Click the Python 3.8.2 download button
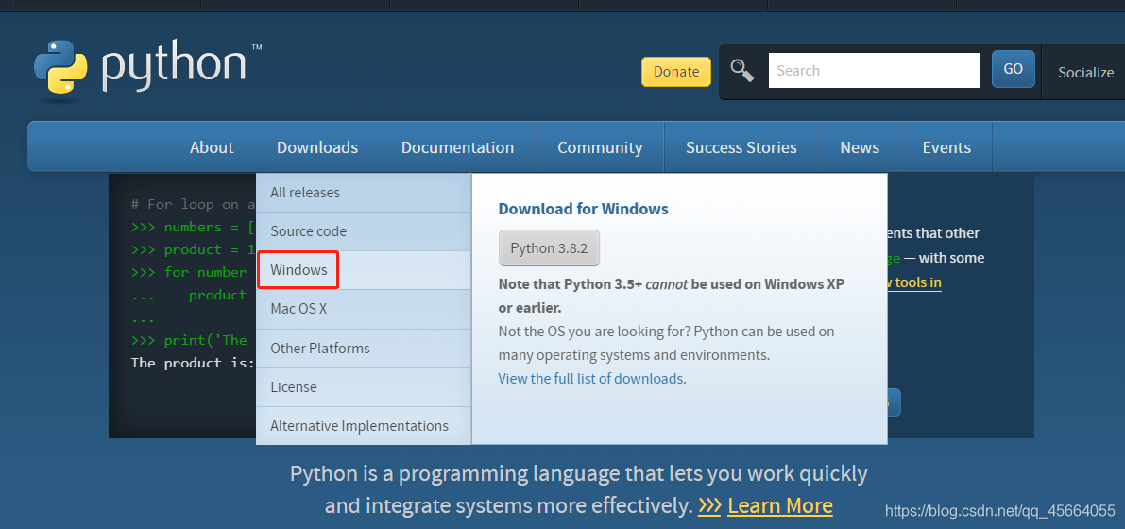This screenshot has width=1125, height=529. 549,248
